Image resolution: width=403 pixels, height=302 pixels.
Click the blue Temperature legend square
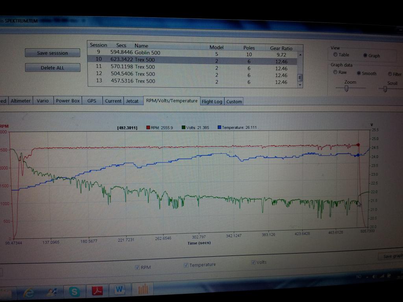[219, 127]
